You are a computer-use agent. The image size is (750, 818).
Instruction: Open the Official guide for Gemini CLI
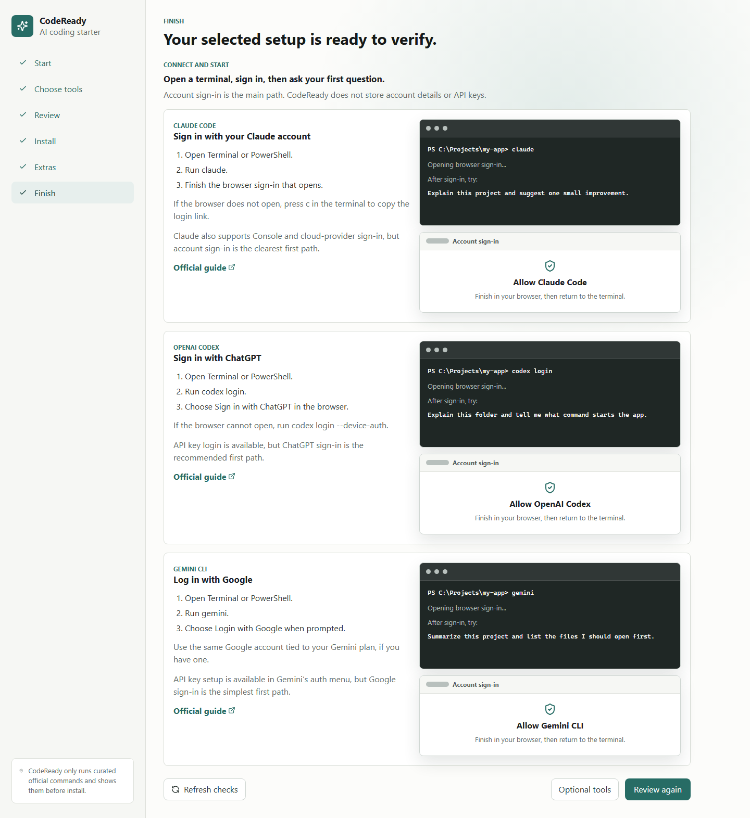pos(204,711)
